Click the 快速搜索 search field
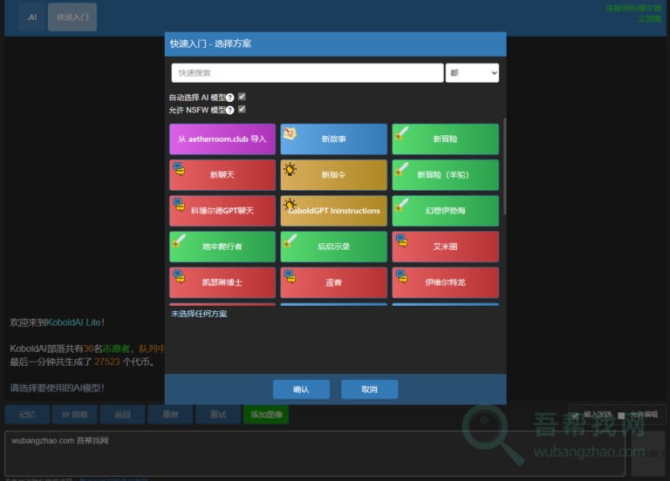 coord(307,73)
